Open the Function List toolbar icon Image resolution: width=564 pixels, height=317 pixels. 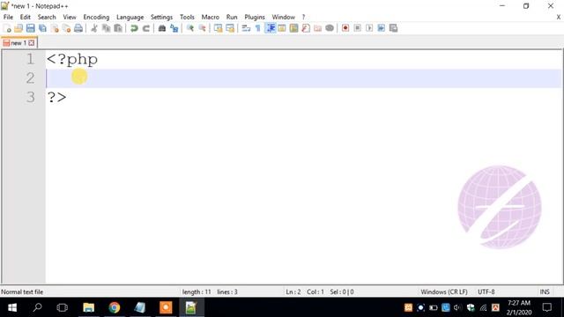click(306, 28)
